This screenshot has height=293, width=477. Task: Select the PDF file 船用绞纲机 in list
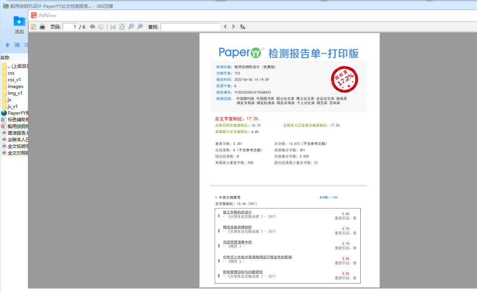15,126
